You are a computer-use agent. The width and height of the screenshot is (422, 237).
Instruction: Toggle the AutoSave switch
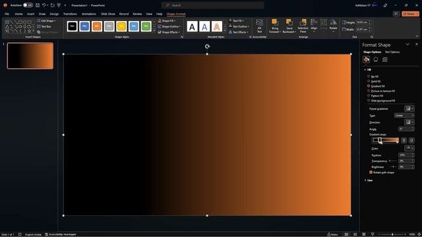[x=28, y=5]
